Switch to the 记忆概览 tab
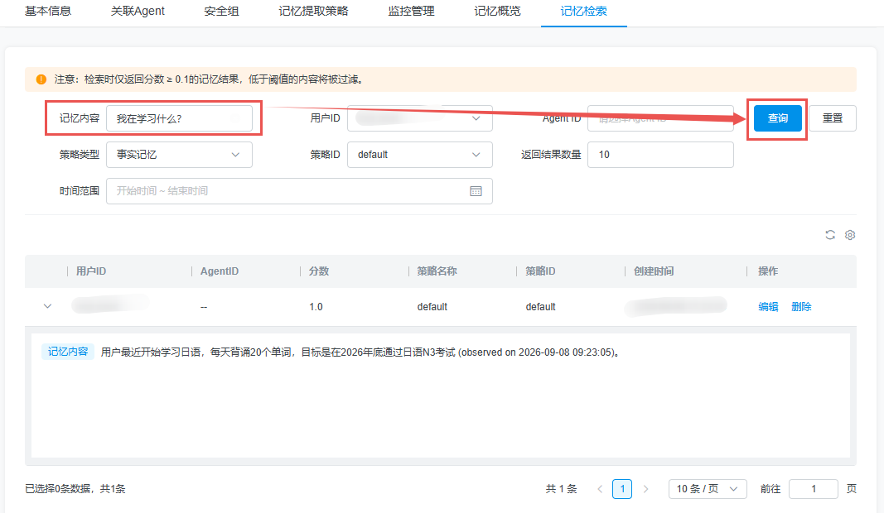 point(497,12)
